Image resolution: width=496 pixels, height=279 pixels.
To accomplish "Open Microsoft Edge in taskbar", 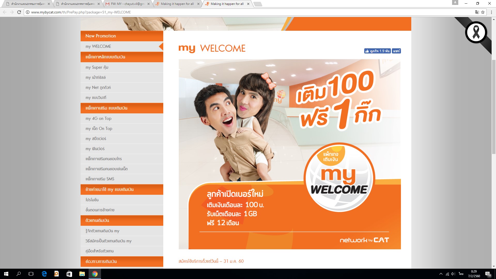I will point(44,274).
